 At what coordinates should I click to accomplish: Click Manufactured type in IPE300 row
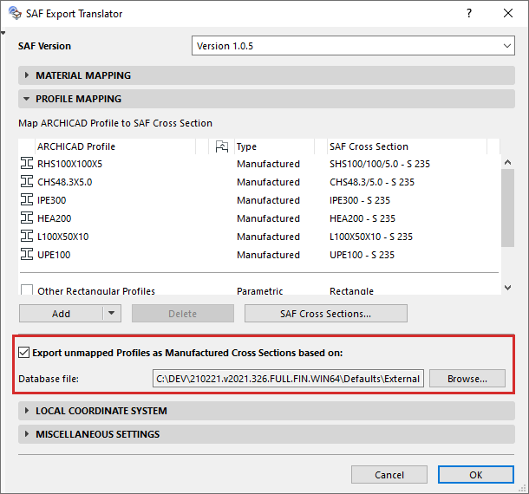coord(268,200)
